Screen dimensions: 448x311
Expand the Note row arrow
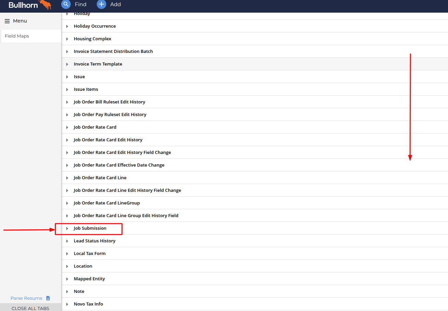(67, 292)
